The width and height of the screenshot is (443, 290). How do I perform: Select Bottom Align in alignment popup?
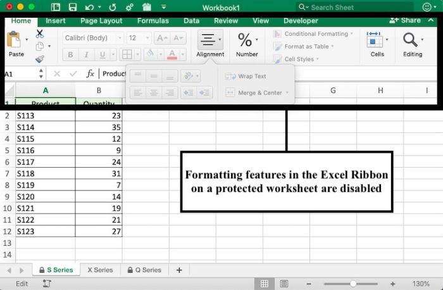point(170,76)
